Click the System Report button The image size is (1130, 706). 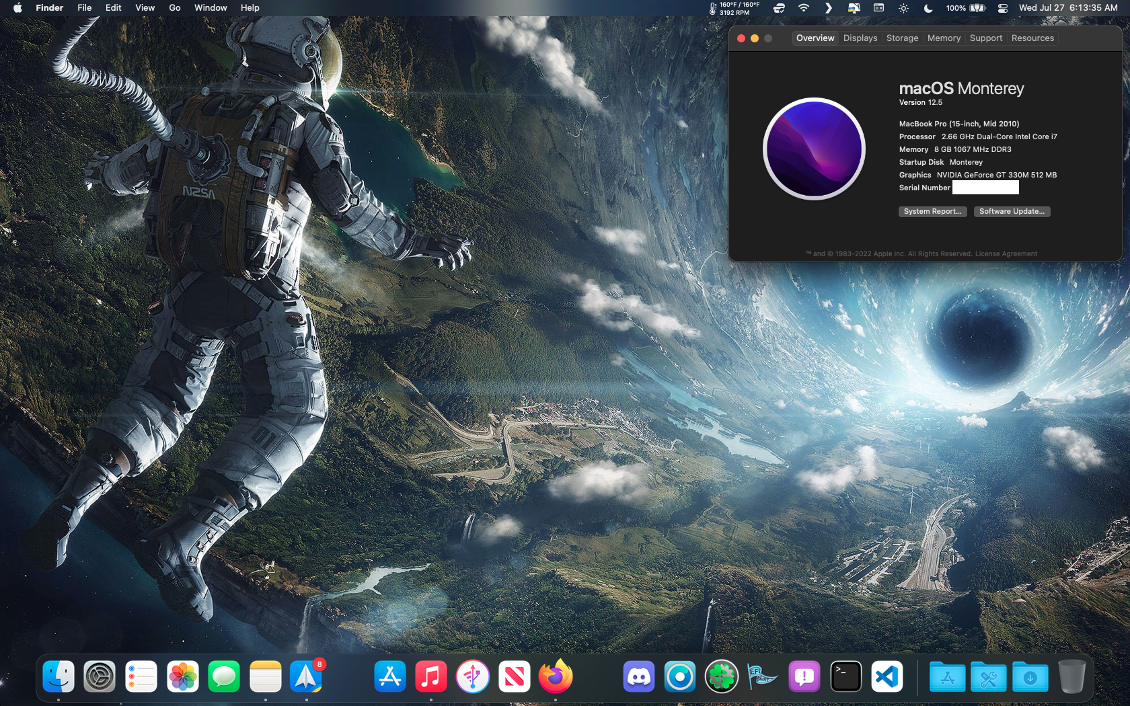pyautogui.click(x=932, y=211)
